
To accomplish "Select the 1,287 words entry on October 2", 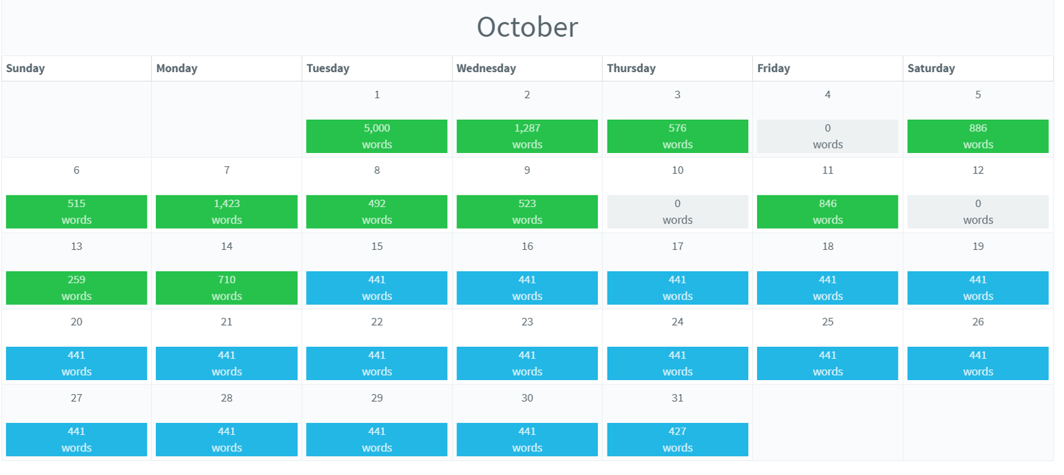I will (527, 136).
